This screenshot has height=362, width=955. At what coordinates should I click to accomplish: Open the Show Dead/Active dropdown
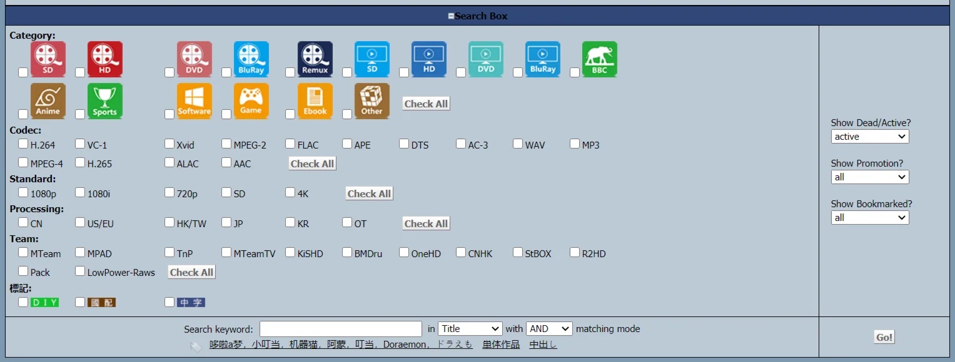coord(870,137)
